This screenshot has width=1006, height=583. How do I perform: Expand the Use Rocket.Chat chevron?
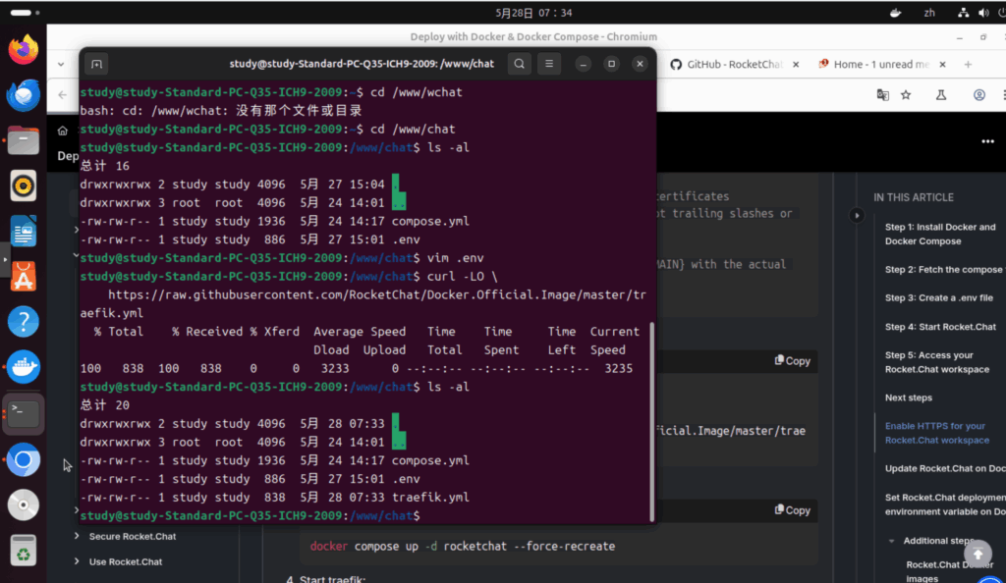(77, 561)
